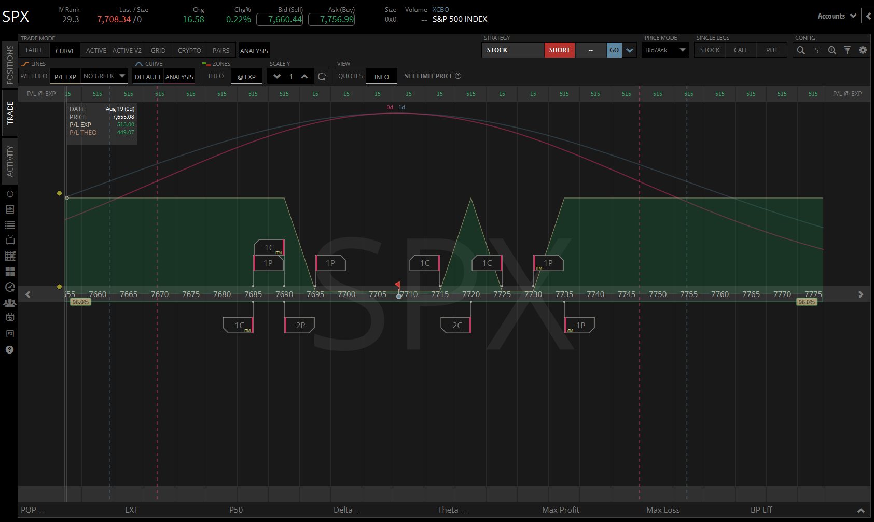
Task: Increase Scale Y with up chevron
Action: [304, 77]
